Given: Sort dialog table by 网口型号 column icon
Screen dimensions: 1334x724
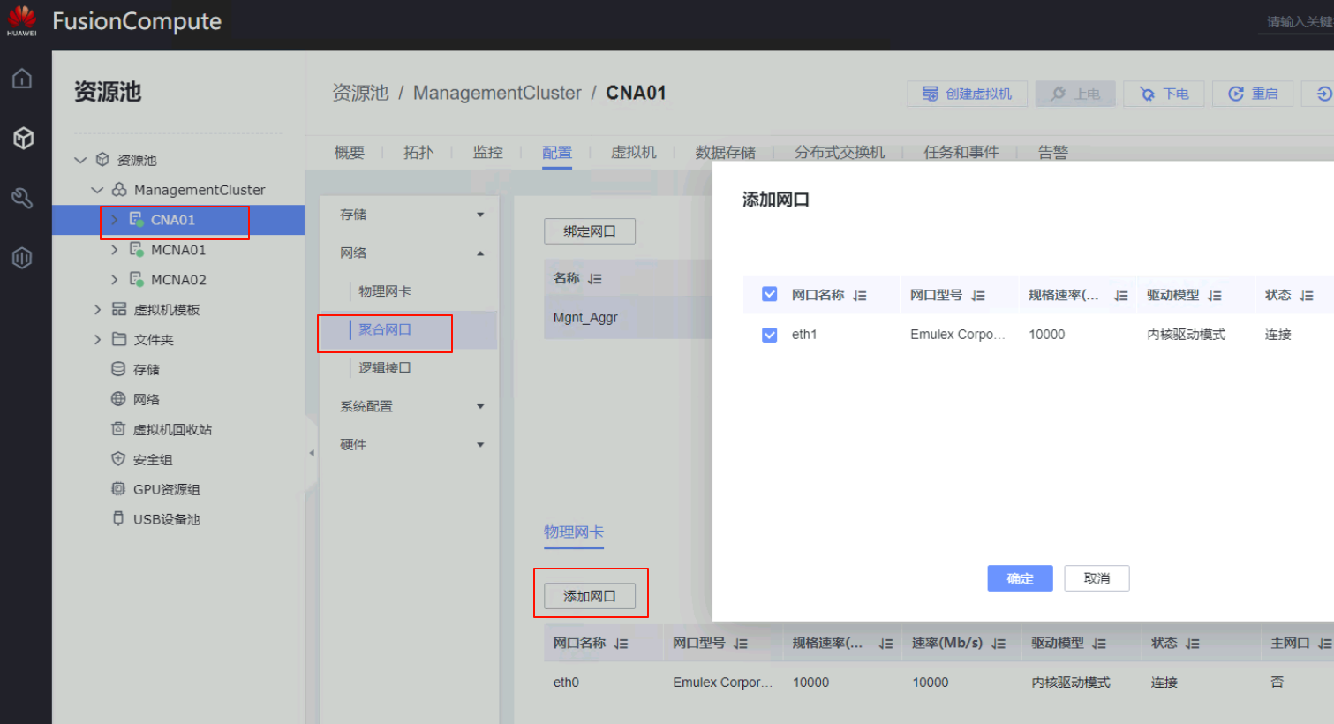Looking at the screenshot, I should 977,296.
